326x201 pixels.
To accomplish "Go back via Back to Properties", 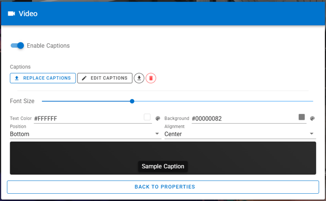I will 164,187.
